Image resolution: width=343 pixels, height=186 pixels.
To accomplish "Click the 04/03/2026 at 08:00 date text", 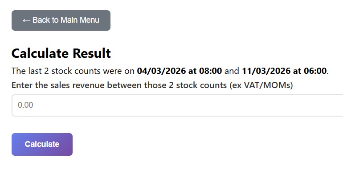I will coord(179,71).
